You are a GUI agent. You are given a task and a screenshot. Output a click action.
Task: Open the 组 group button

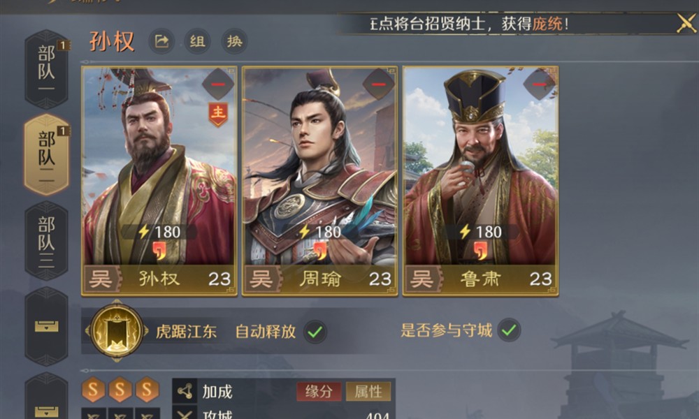tap(198, 41)
